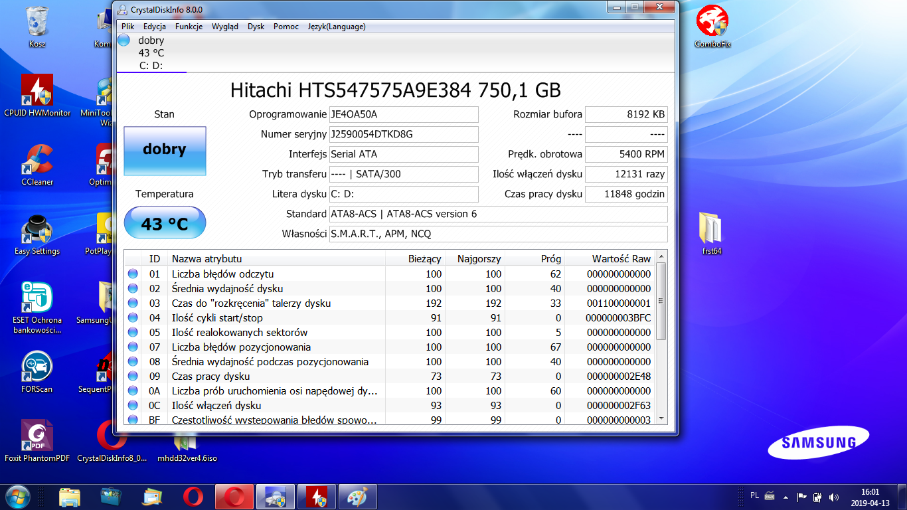Click the CrystalDiskInfo8_0 desktop icon
The width and height of the screenshot is (907, 510).
(x=112, y=441)
